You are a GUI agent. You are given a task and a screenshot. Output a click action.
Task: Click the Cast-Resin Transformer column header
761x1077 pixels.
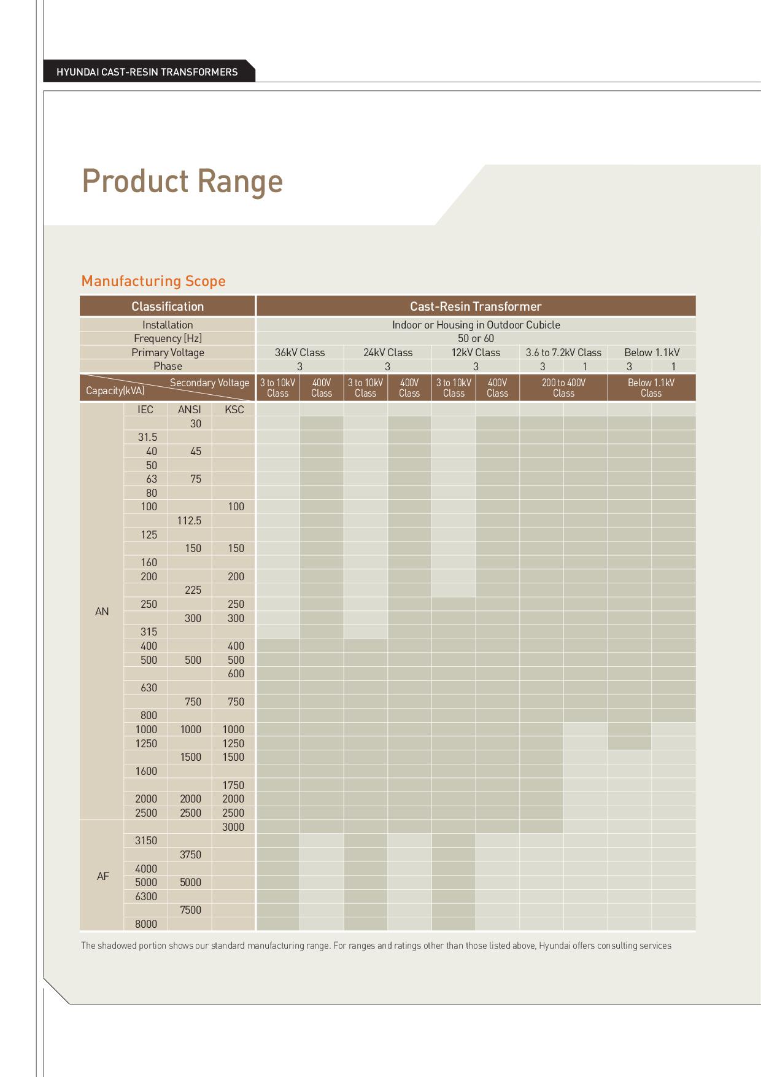pos(476,306)
